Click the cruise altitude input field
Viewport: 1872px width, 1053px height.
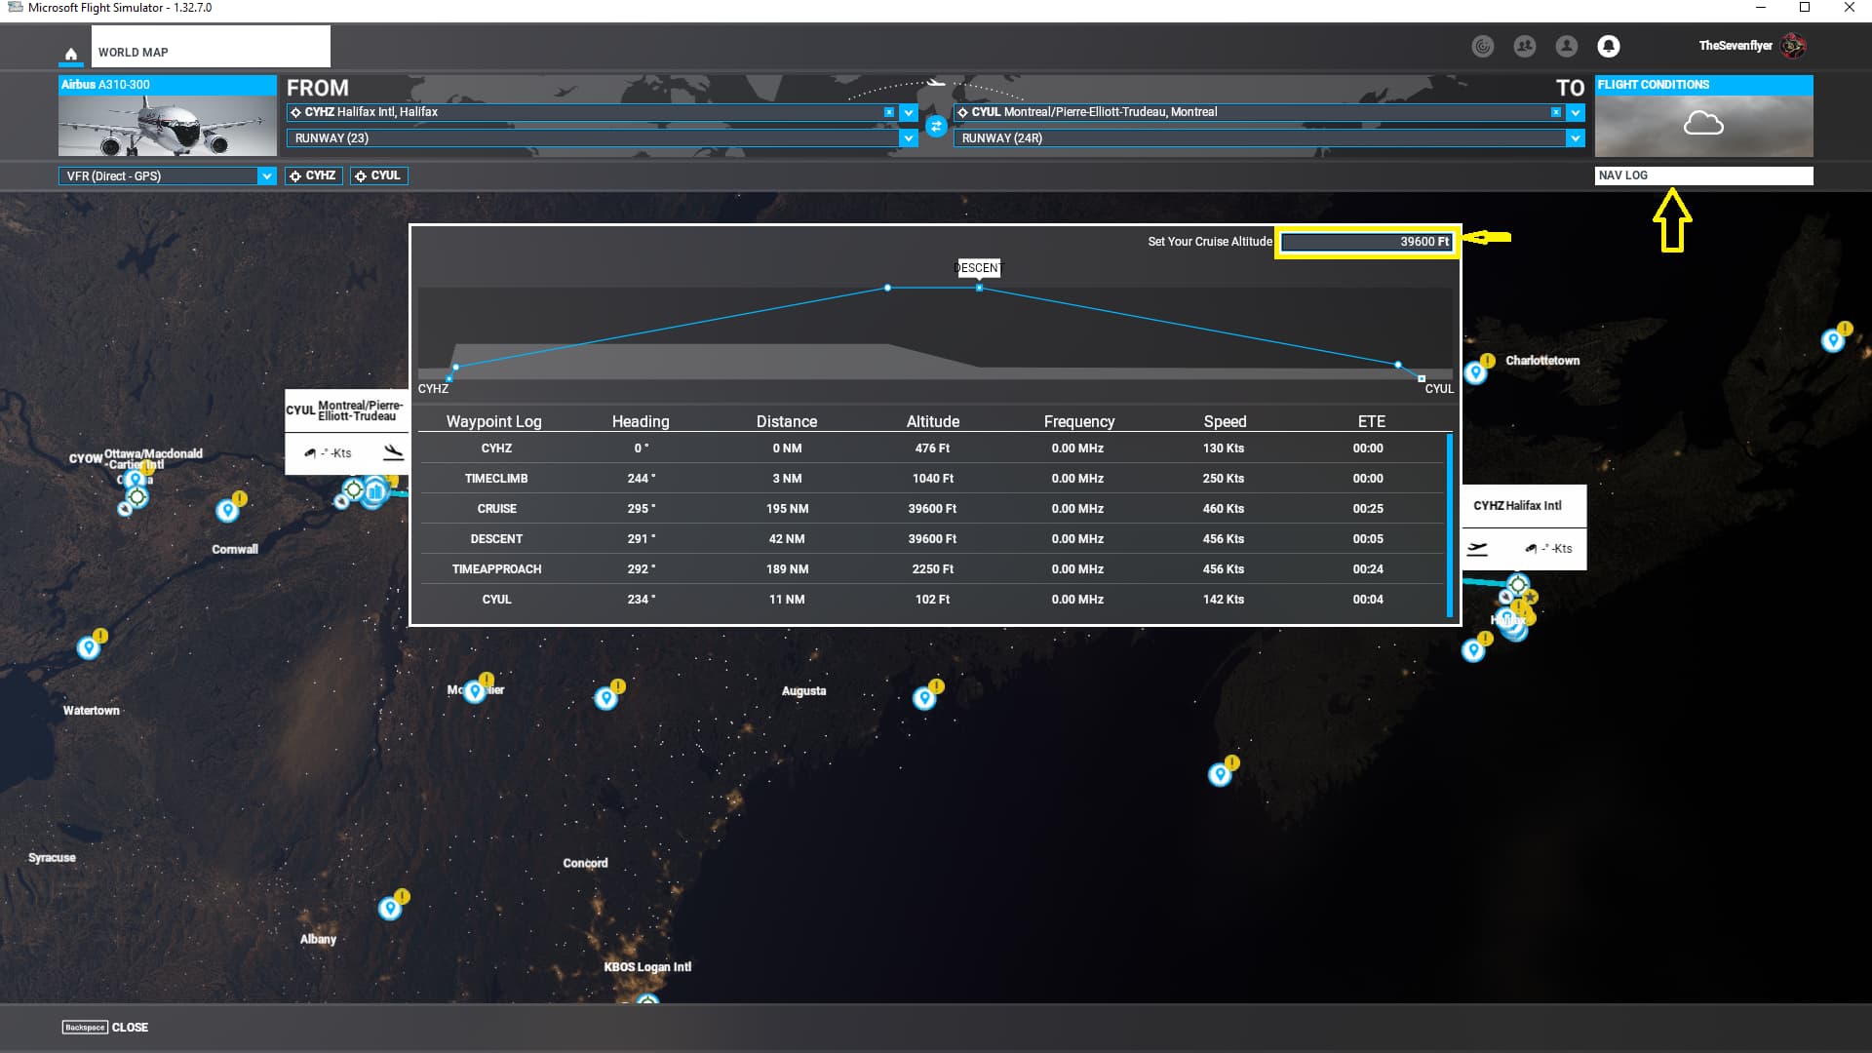click(1366, 242)
